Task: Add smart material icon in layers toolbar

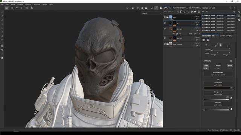Action: coord(192,12)
